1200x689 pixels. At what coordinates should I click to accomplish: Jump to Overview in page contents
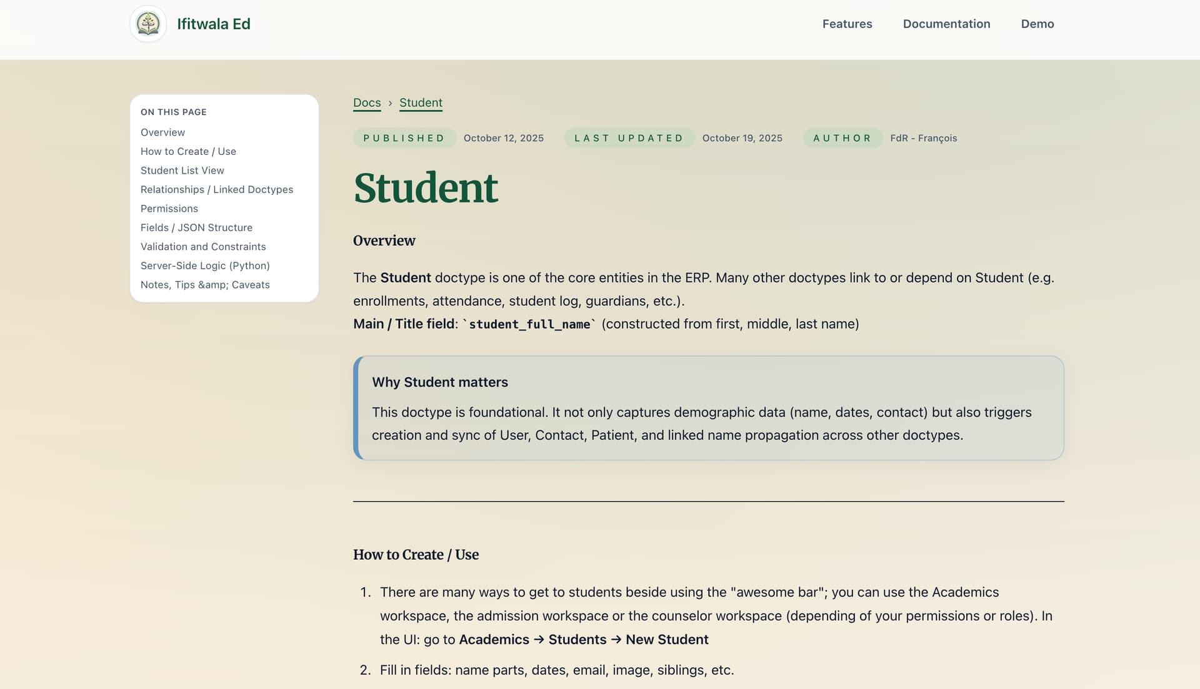[162, 132]
